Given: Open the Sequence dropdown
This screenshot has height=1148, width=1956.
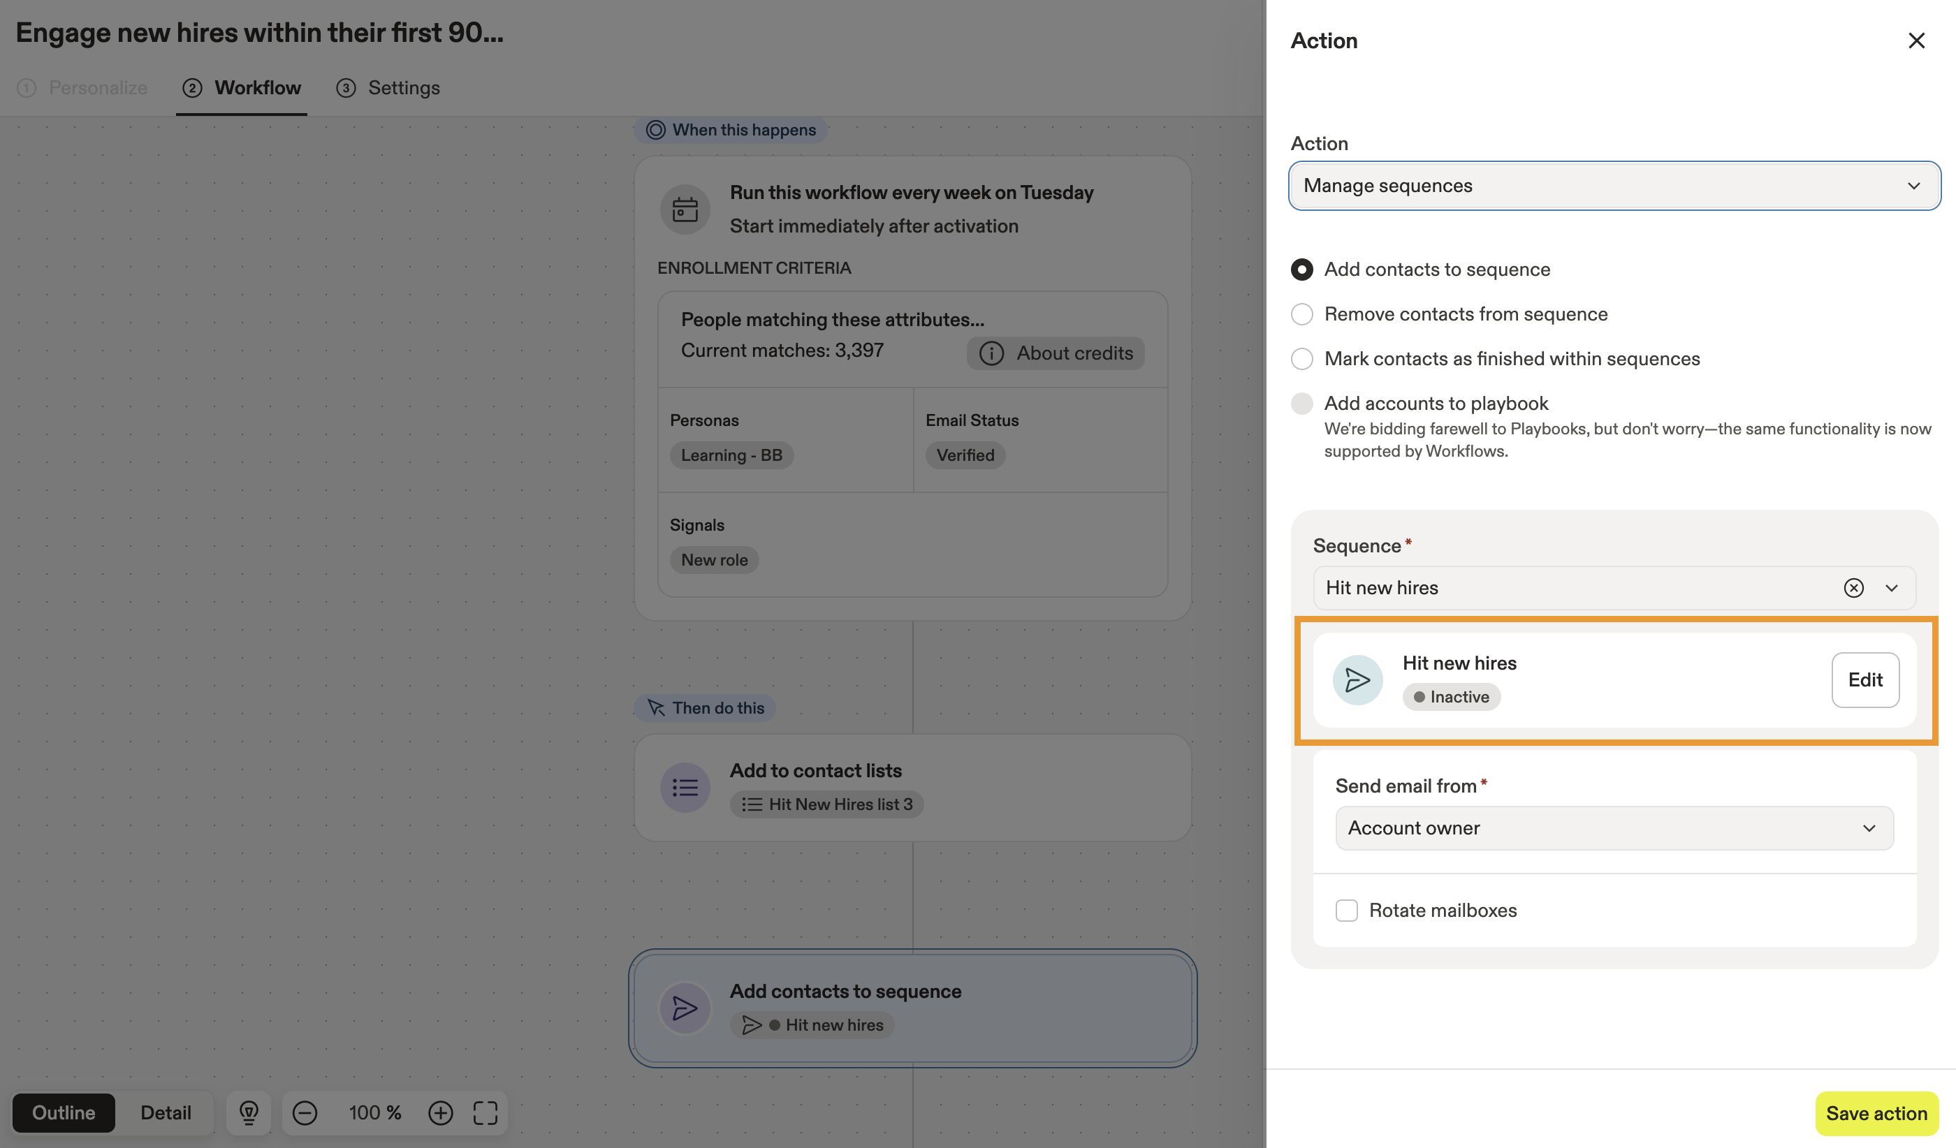Looking at the screenshot, I should 1892,587.
